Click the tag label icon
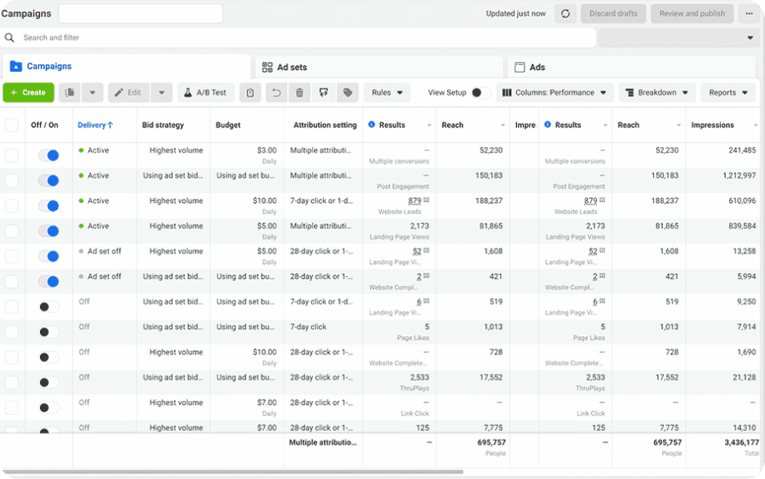Screen dimensions: 765x479 click(348, 93)
